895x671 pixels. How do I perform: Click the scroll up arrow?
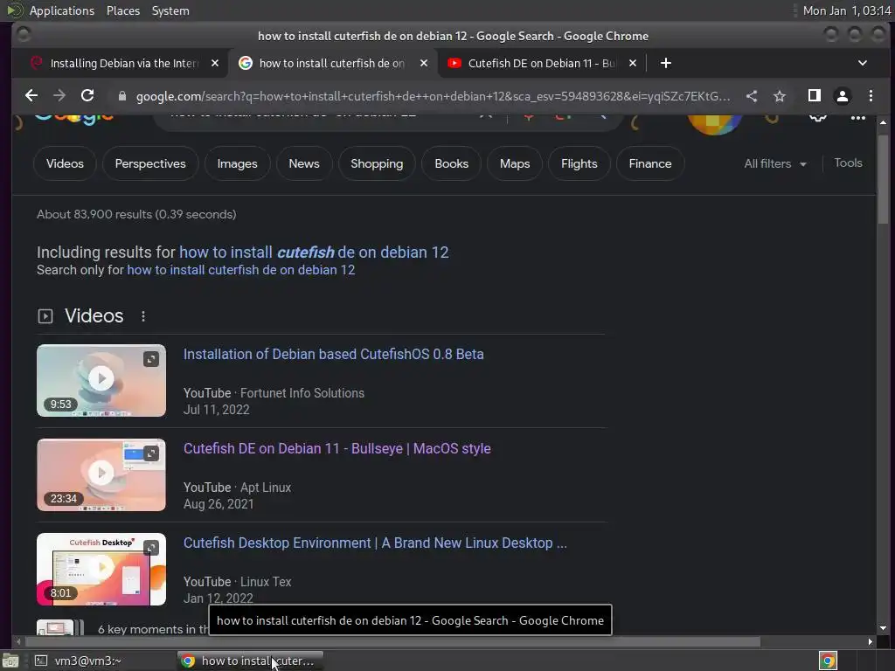883,122
